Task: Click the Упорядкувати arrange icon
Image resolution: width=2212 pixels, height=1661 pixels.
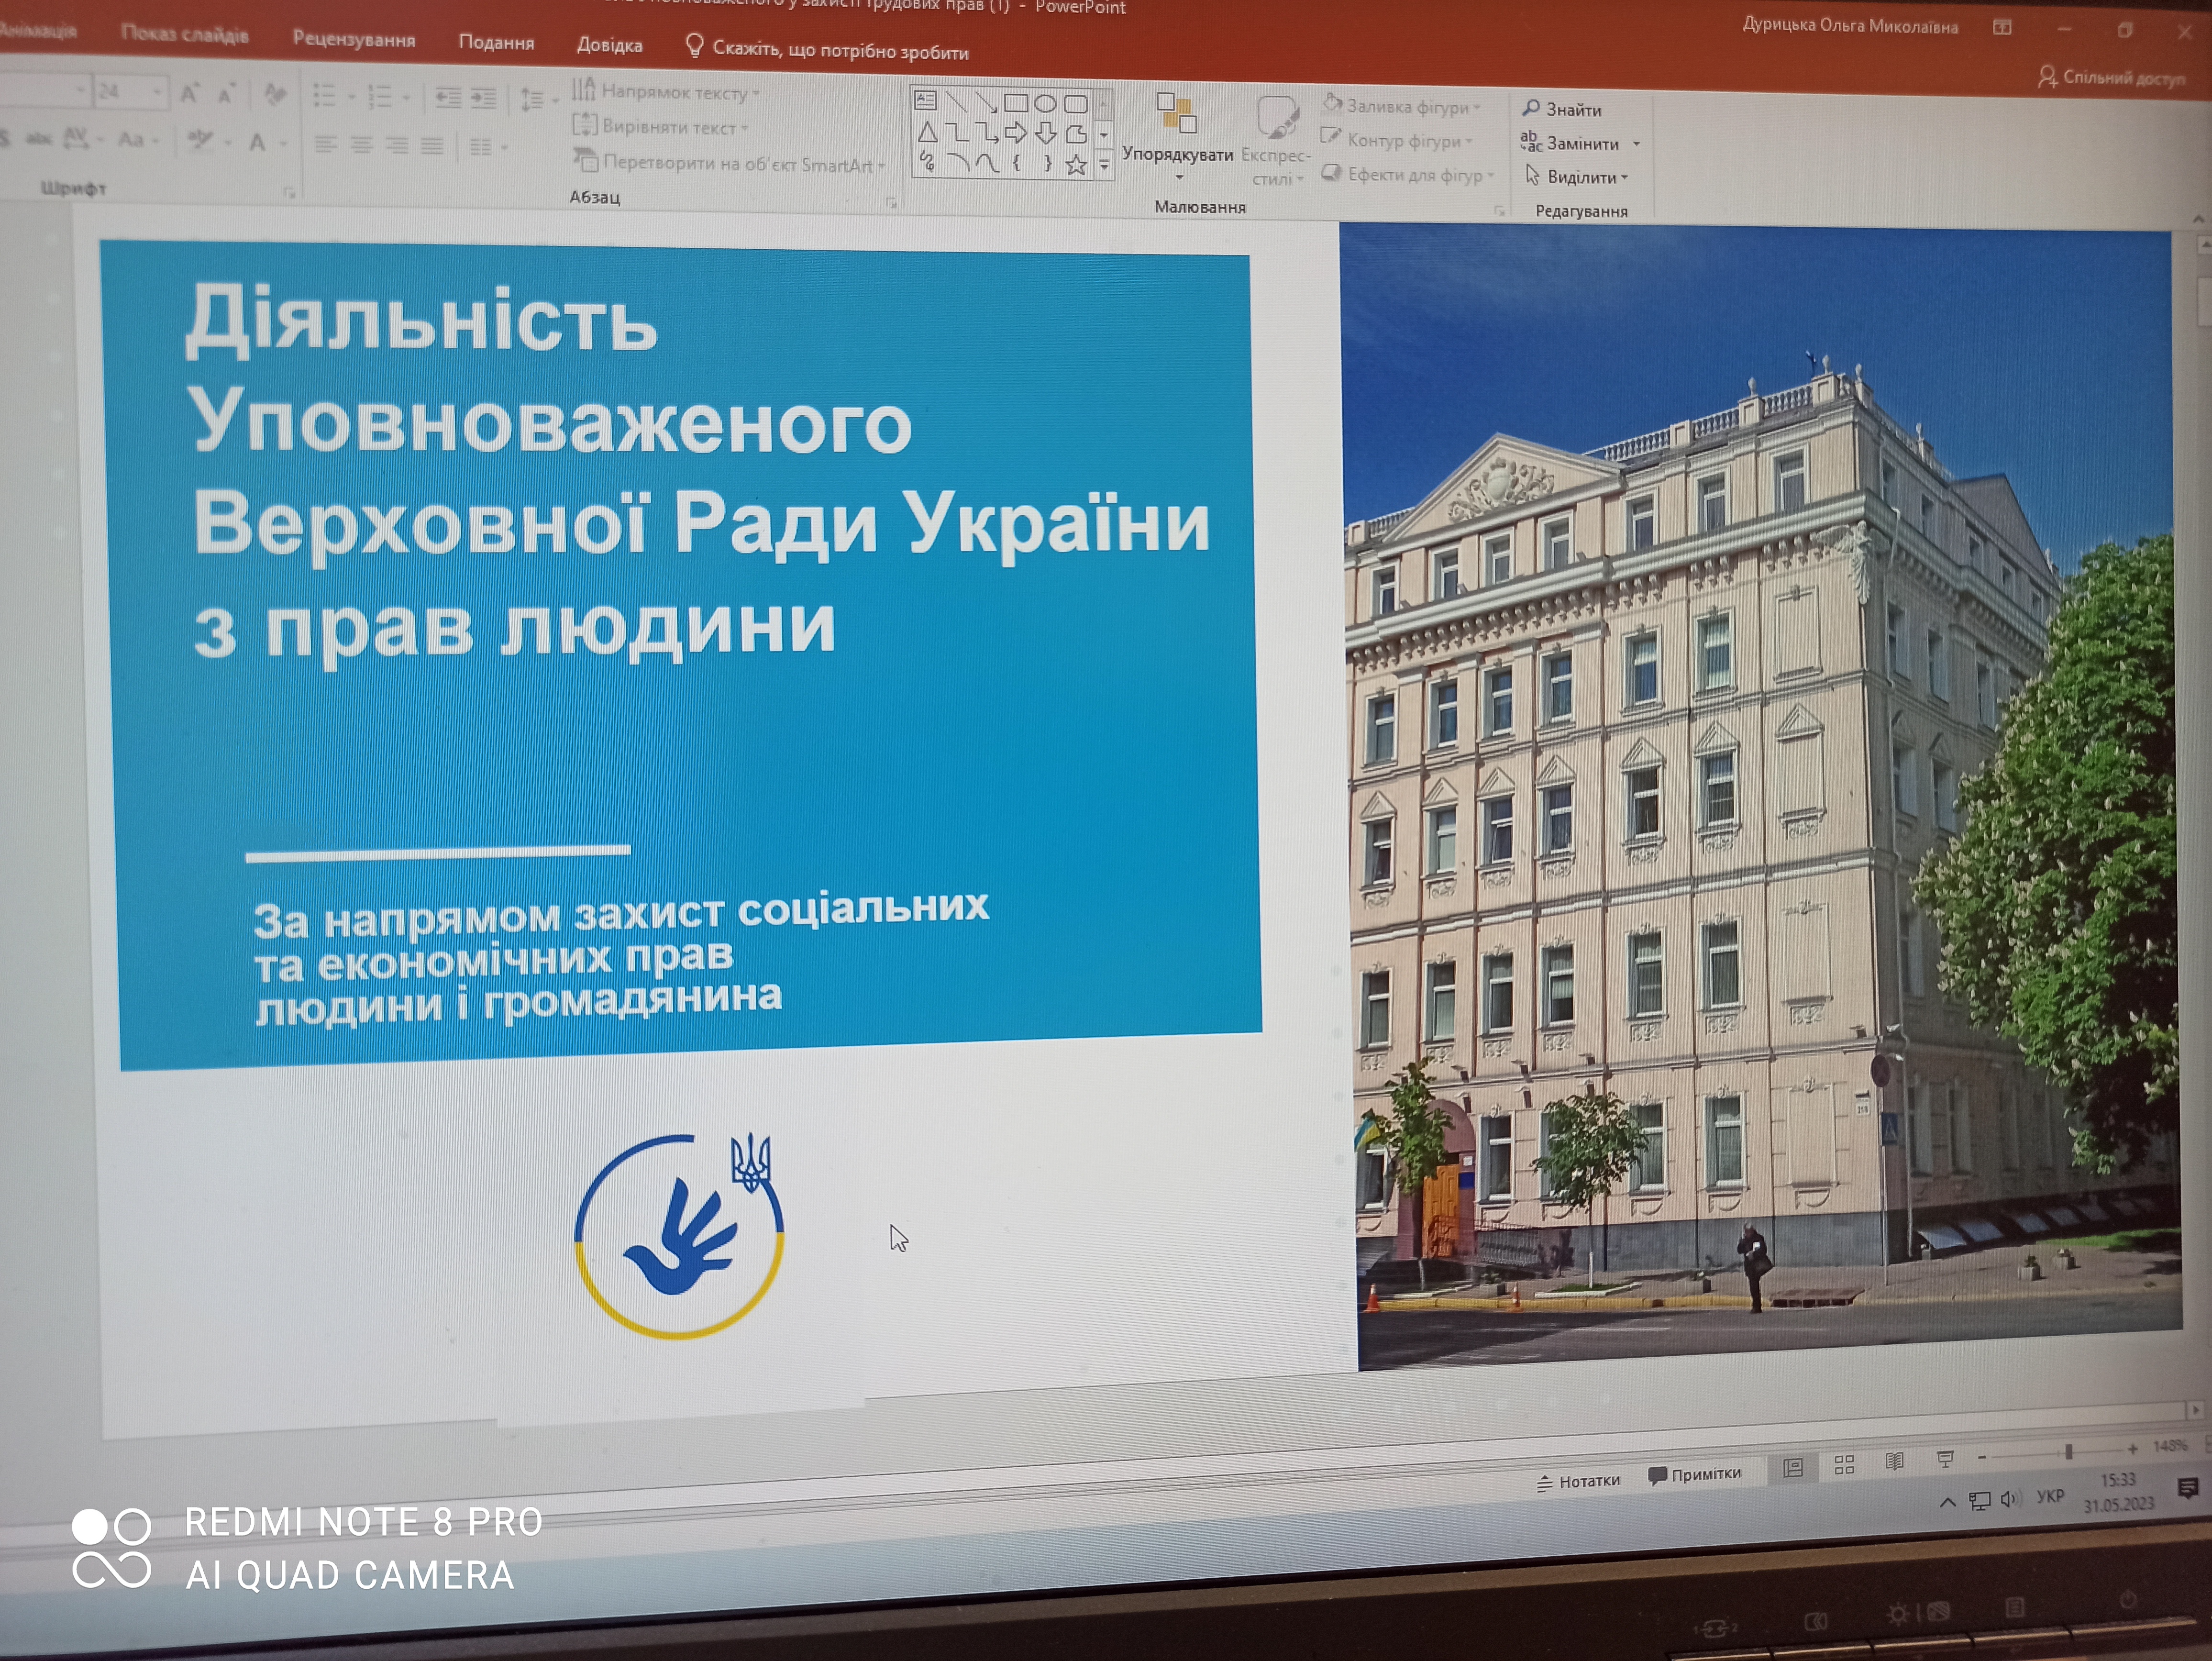Action: [x=1177, y=113]
